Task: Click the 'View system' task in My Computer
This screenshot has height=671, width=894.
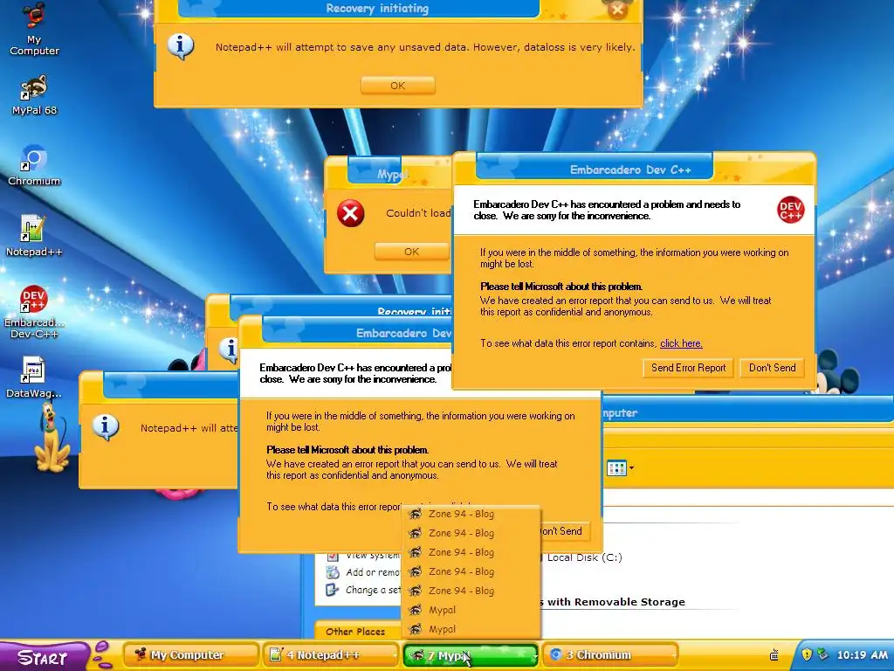Action: (363, 555)
